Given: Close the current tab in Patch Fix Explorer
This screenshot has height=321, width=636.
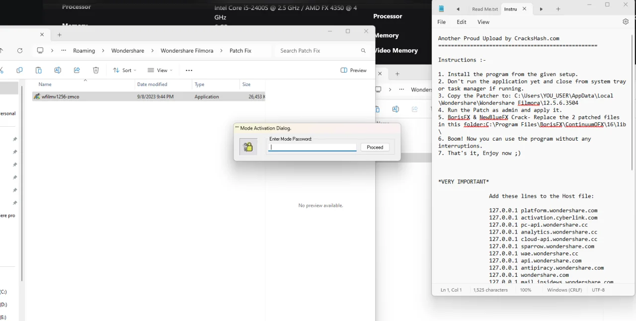Looking at the screenshot, I should [x=42, y=35].
